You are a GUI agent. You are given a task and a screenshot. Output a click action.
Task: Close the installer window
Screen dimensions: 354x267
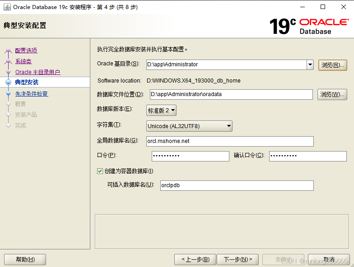click(343, 7)
